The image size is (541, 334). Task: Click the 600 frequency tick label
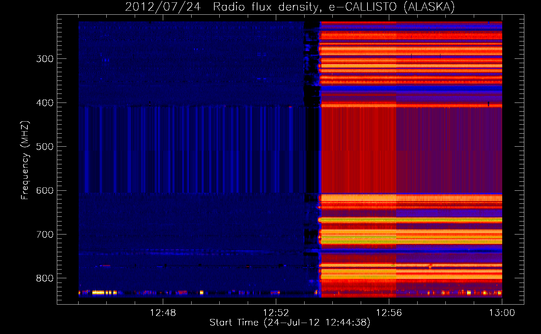pyautogui.click(x=45, y=191)
